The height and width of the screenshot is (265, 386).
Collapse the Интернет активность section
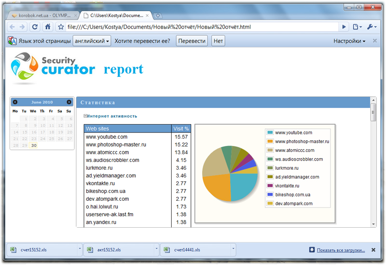[x=85, y=116]
